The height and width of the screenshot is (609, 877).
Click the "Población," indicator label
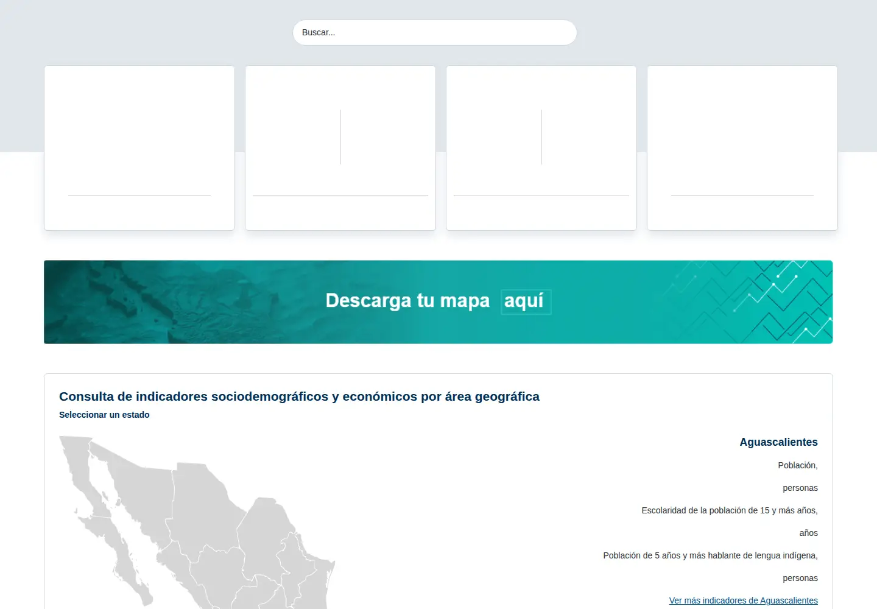point(797,465)
